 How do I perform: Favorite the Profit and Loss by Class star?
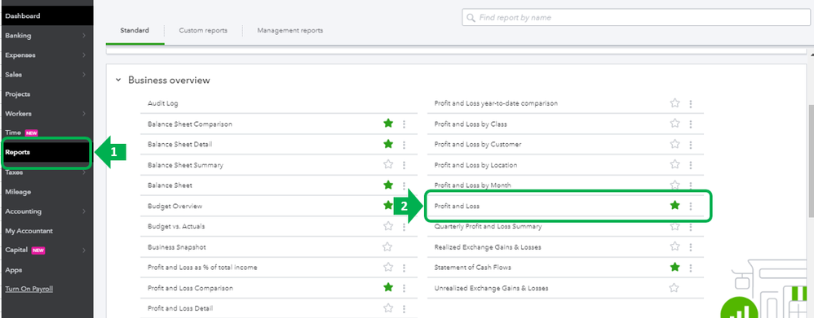coord(675,124)
